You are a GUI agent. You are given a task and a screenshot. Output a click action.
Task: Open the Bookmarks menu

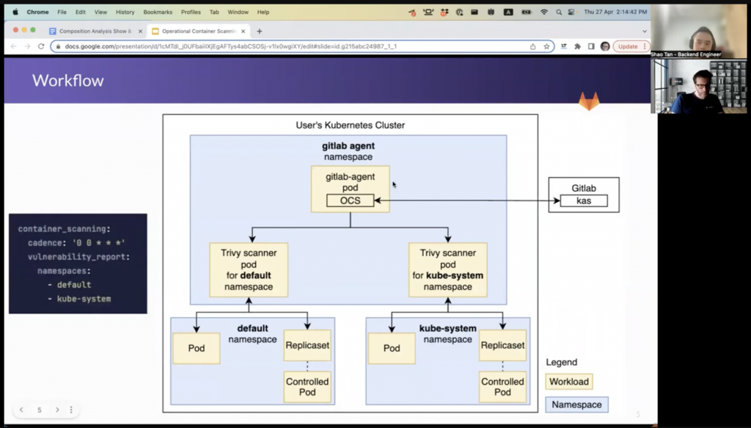coord(158,12)
